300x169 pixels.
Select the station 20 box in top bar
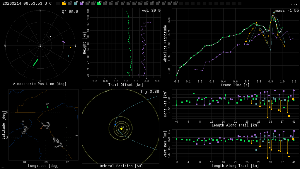point(175,4)
